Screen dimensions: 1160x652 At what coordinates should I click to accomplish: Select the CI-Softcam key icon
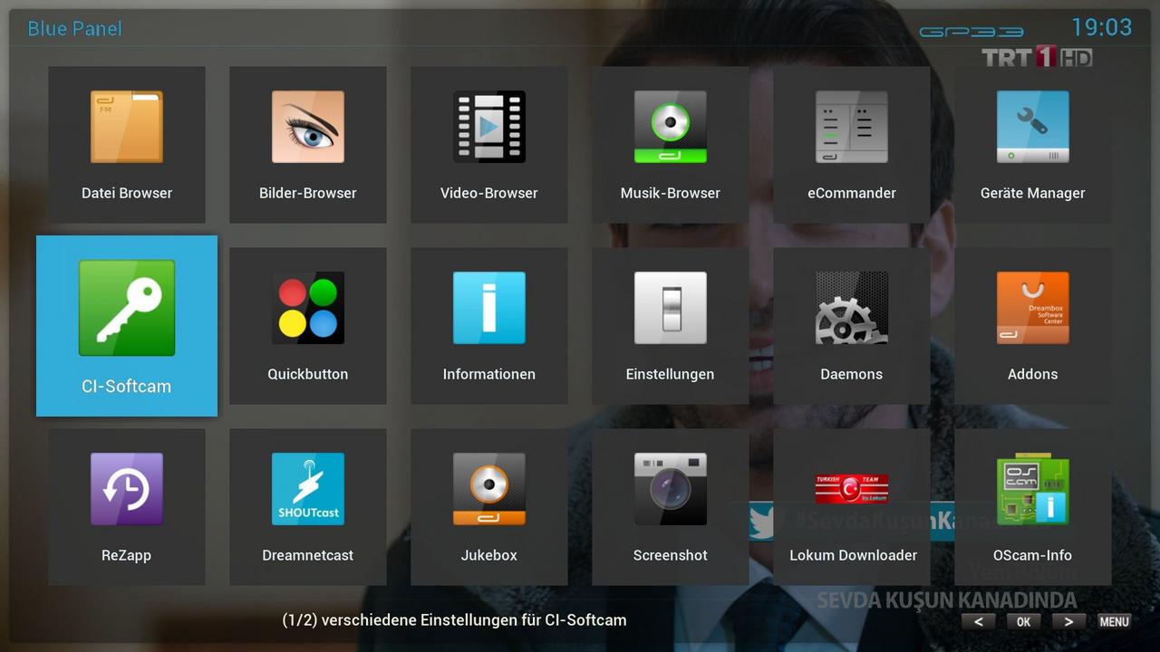127,308
